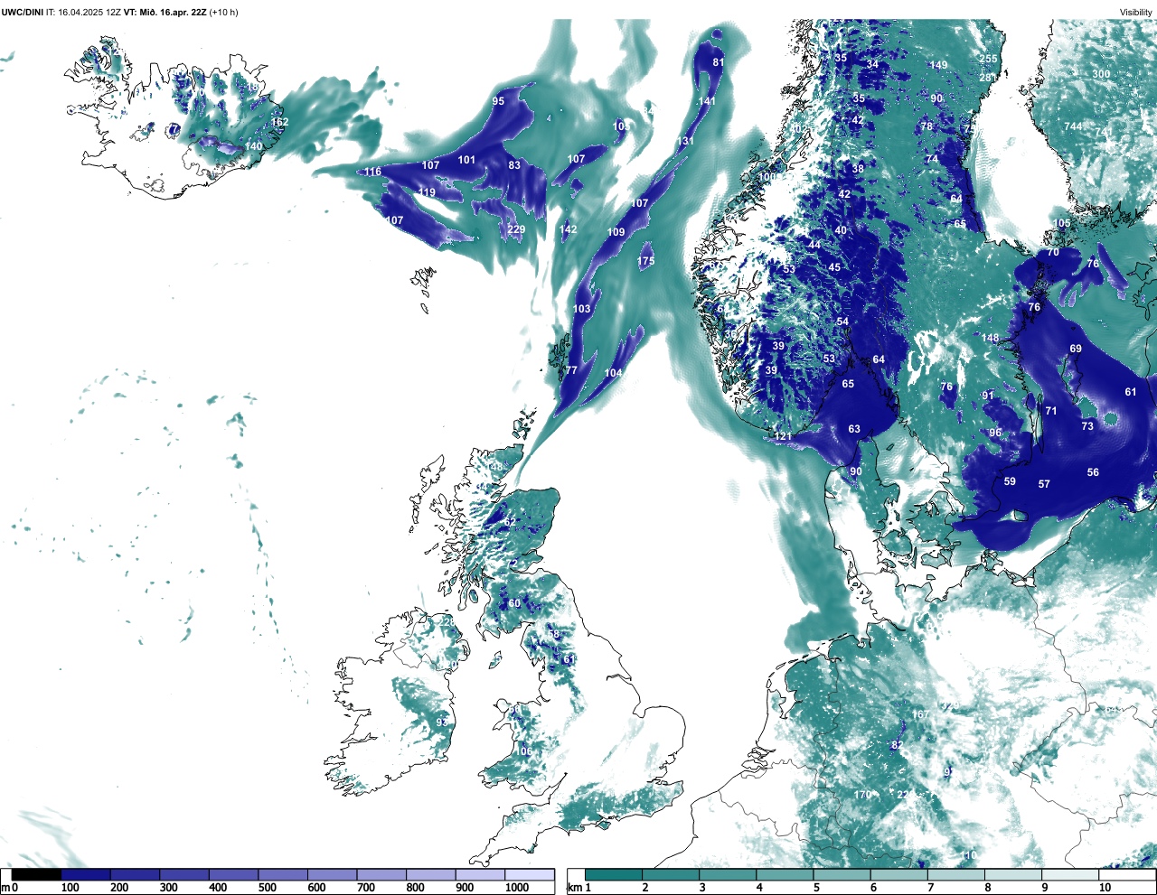Click visibility value '167' over Germany
This screenshot has width=1157, height=895.
(920, 714)
